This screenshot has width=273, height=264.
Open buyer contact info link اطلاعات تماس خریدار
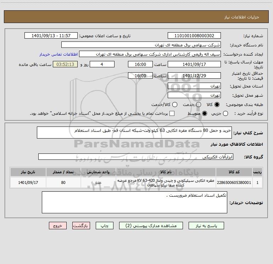pyautogui.click(x=58, y=54)
